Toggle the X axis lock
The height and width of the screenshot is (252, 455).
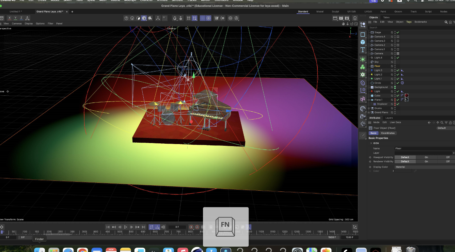[x=10, y=18]
